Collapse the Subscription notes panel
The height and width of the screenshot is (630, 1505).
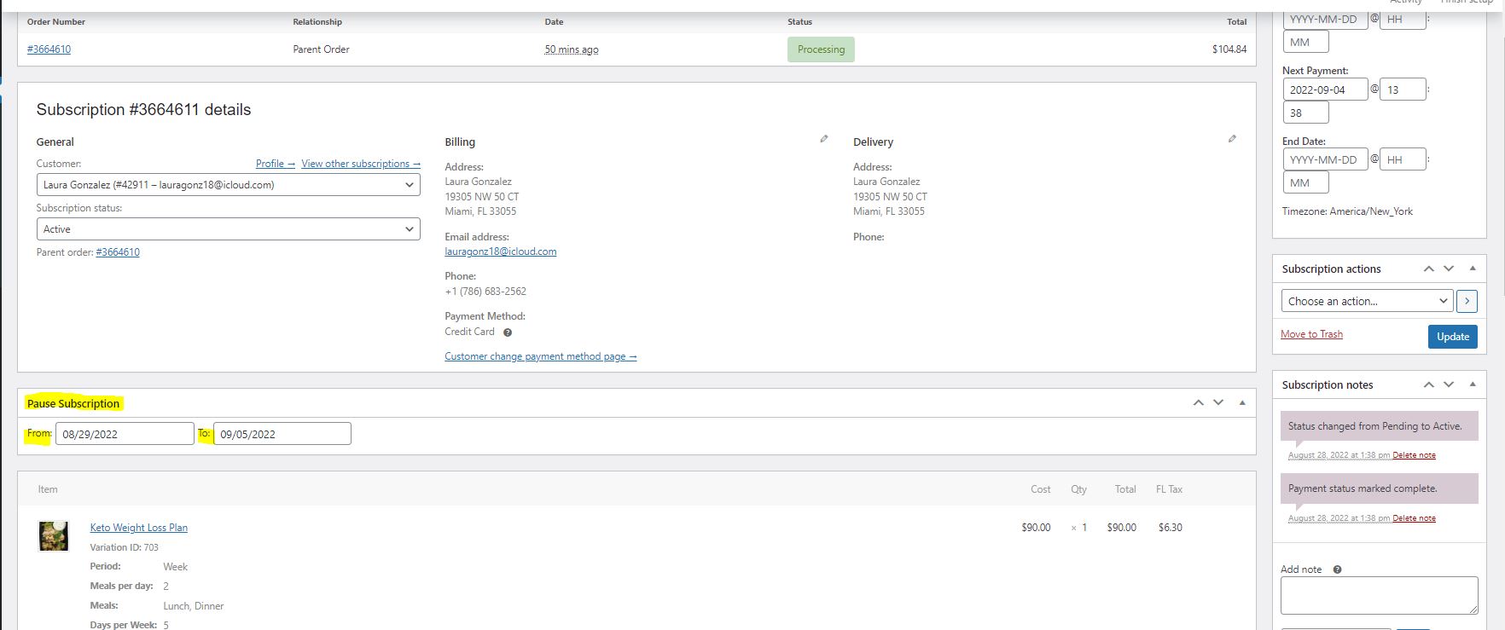click(x=1473, y=384)
